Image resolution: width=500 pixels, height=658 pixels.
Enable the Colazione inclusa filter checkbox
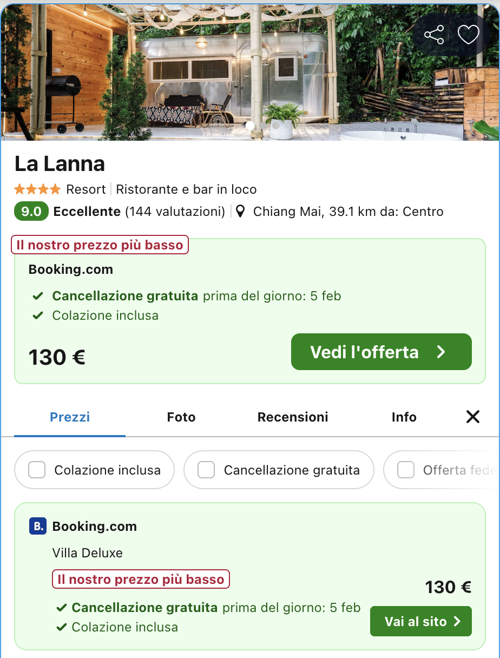tap(36, 470)
